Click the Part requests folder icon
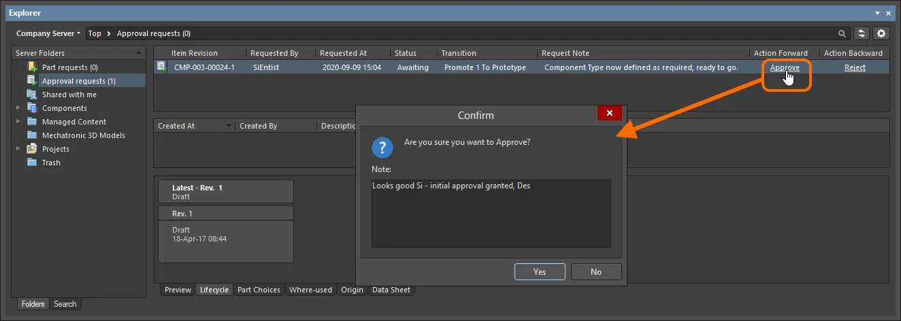The height and width of the screenshot is (321, 901). (x=31, y=67)
